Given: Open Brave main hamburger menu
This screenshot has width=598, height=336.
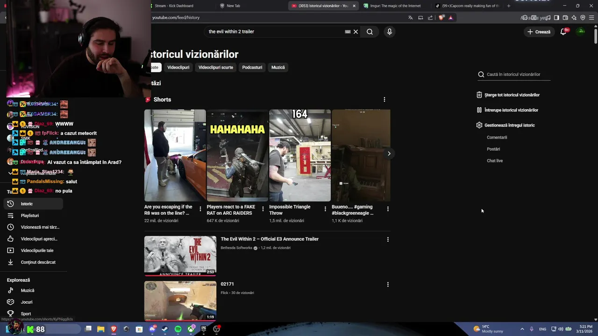Looking at the screenshot, I should point(591,18).
